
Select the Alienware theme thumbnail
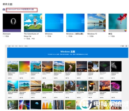pos(12,23)
